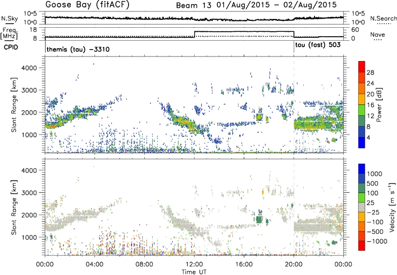The image size is (397, 275).
Task: Click the '16:00' time axis tick label
Action: coord(244,265)
